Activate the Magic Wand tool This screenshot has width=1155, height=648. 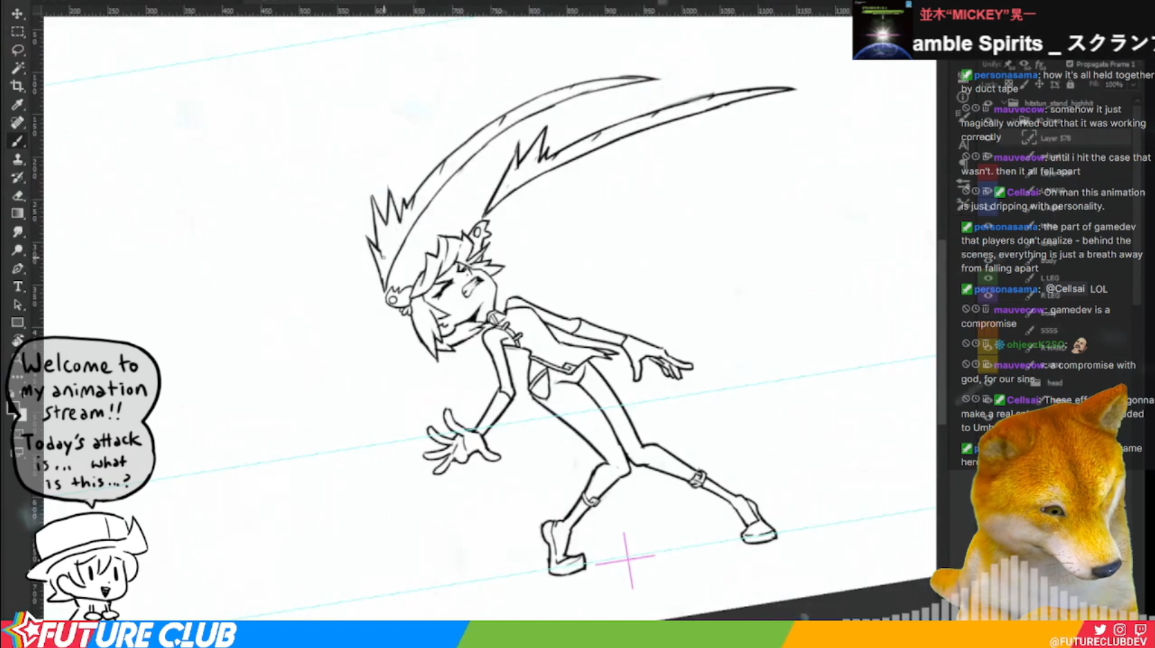[18, 68]
